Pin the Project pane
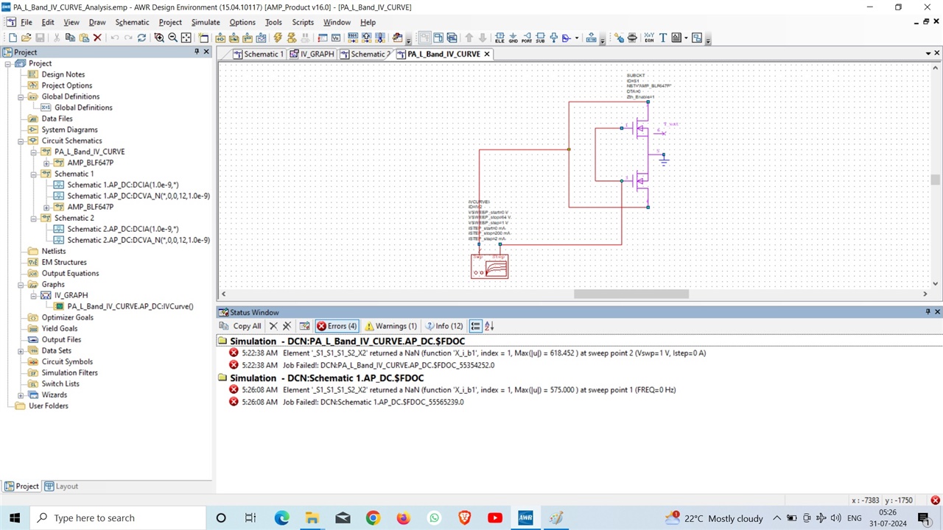This screenshot has height=530, width=943. (197, 52)
